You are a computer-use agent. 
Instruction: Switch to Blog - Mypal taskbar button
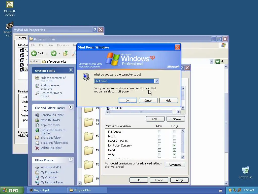coord(47,190)
